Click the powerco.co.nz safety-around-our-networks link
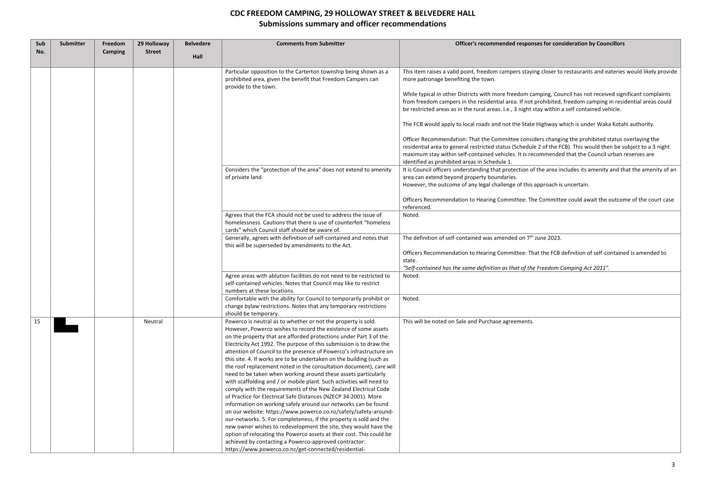 tap(329, 412)
